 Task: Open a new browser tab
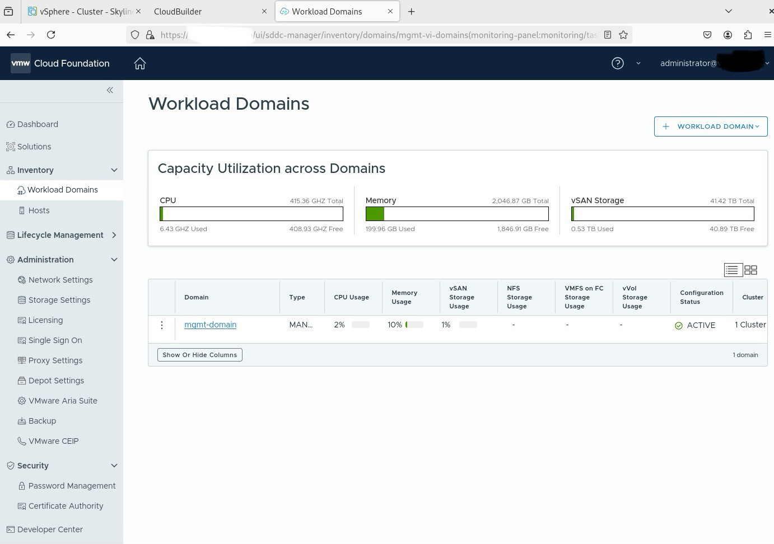[x=412, y=11]
